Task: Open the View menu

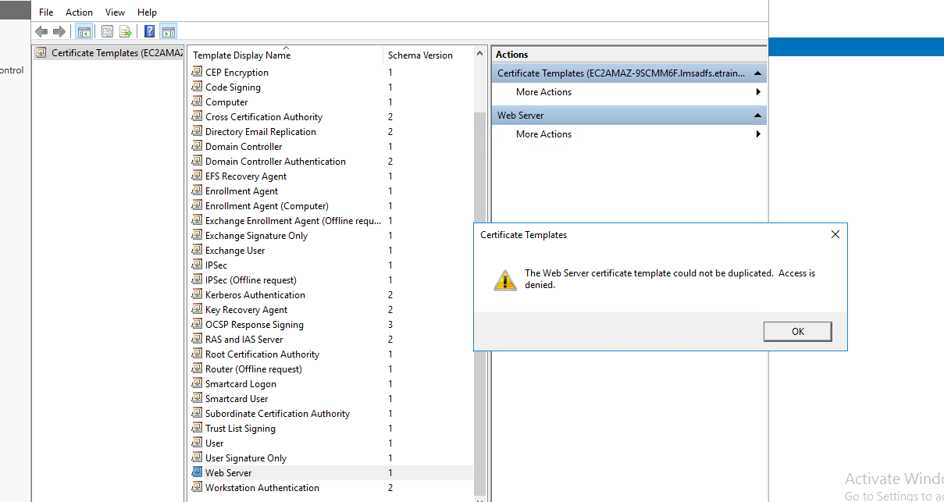Action: pos(115,12)
